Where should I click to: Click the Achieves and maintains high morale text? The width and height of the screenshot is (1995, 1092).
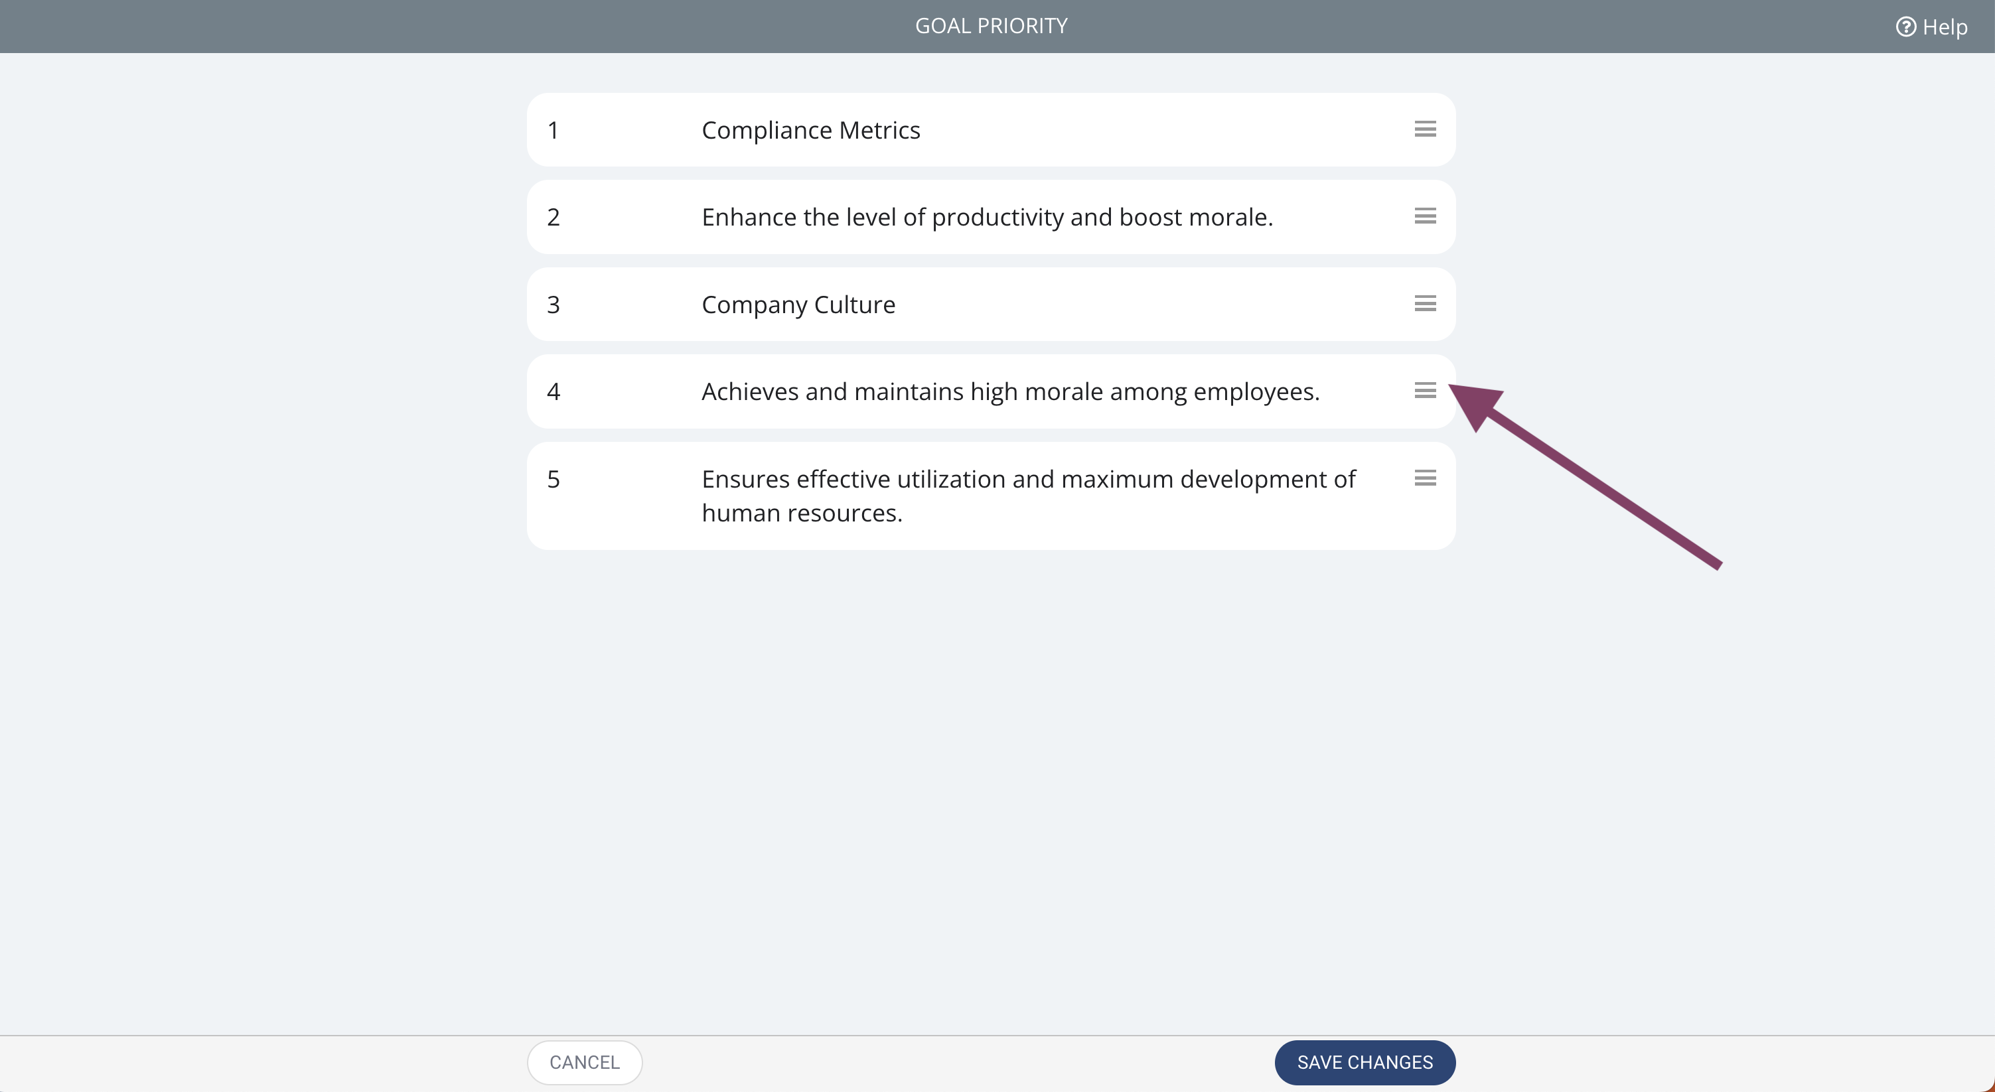[x=1011, y=392]
